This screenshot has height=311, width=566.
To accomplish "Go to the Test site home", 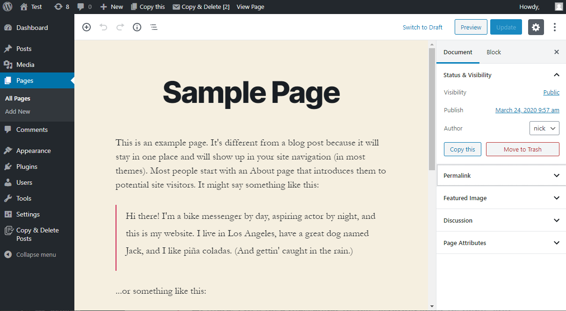I will [x=31, y=7].
